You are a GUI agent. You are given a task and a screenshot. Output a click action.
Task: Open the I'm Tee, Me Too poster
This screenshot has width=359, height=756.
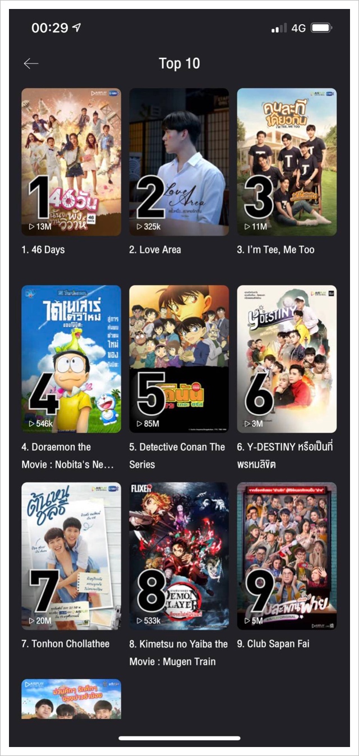(287, 162)
